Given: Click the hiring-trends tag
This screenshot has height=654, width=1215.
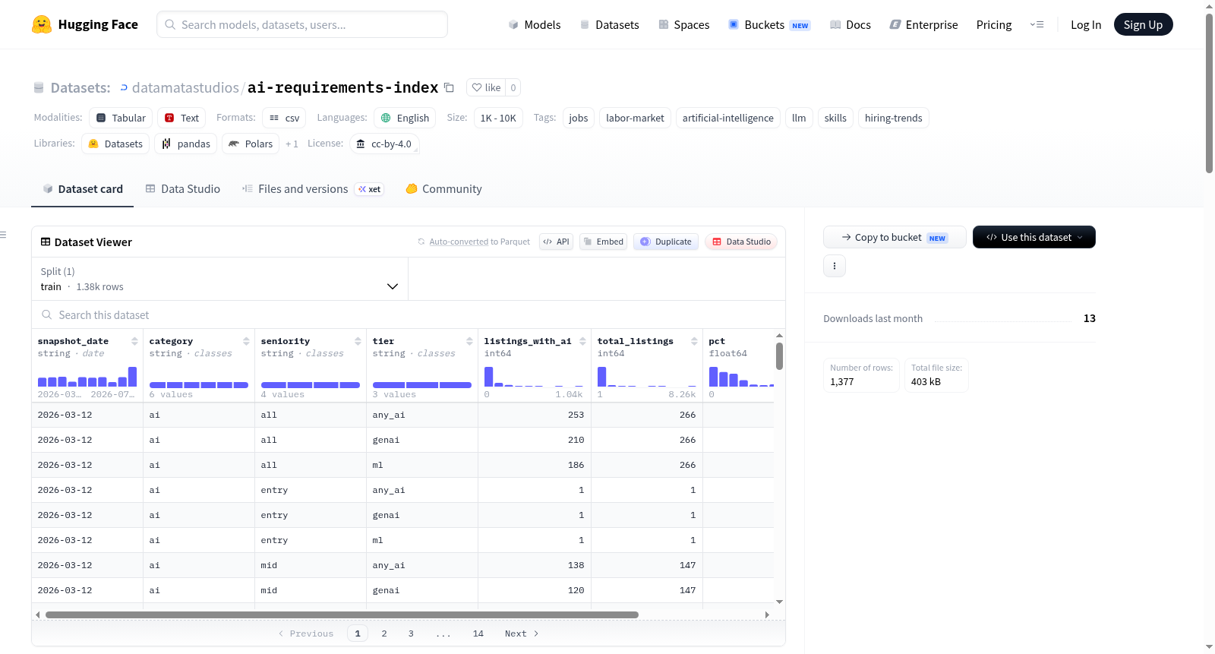Looking at the screenshot, I should click(894, 118).
